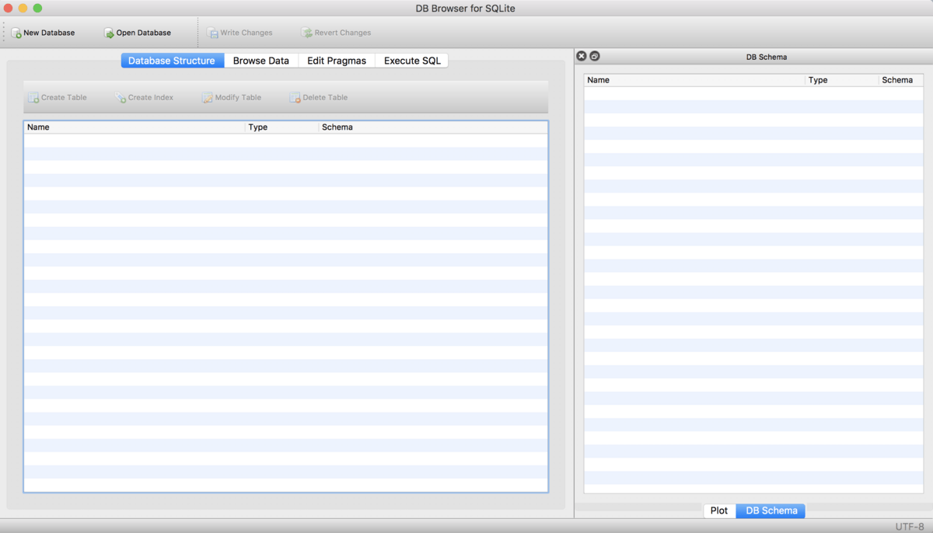
Task: Click Schema column header in main table
Action: [433, 127]
